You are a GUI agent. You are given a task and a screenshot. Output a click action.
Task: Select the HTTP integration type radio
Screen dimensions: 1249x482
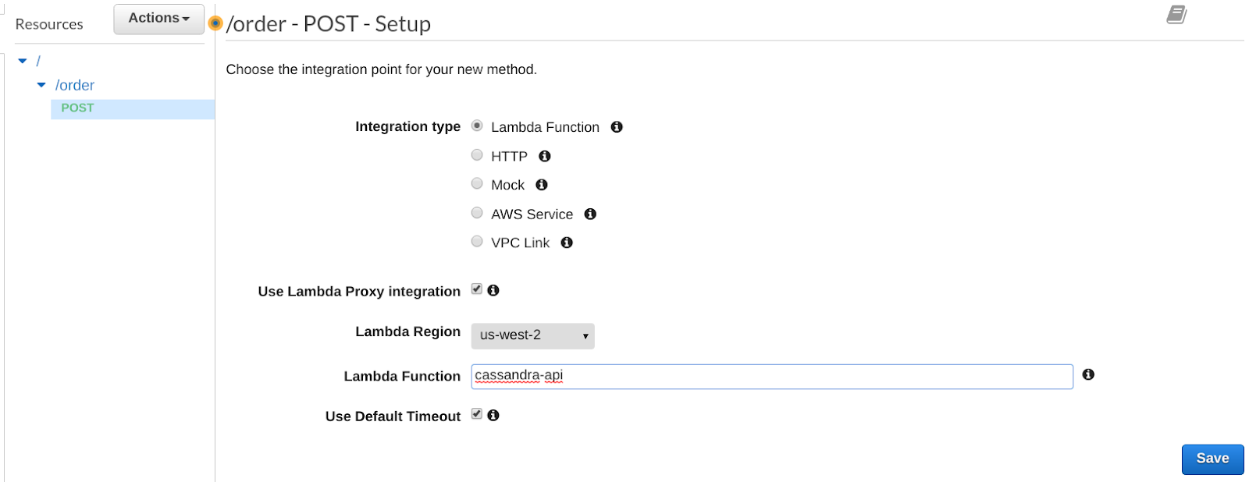click(477, 155)
